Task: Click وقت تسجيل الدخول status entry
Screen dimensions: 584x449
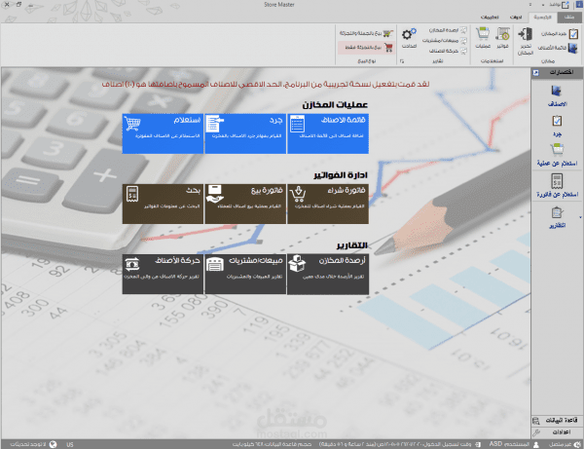Action: [x=400, y=444]
